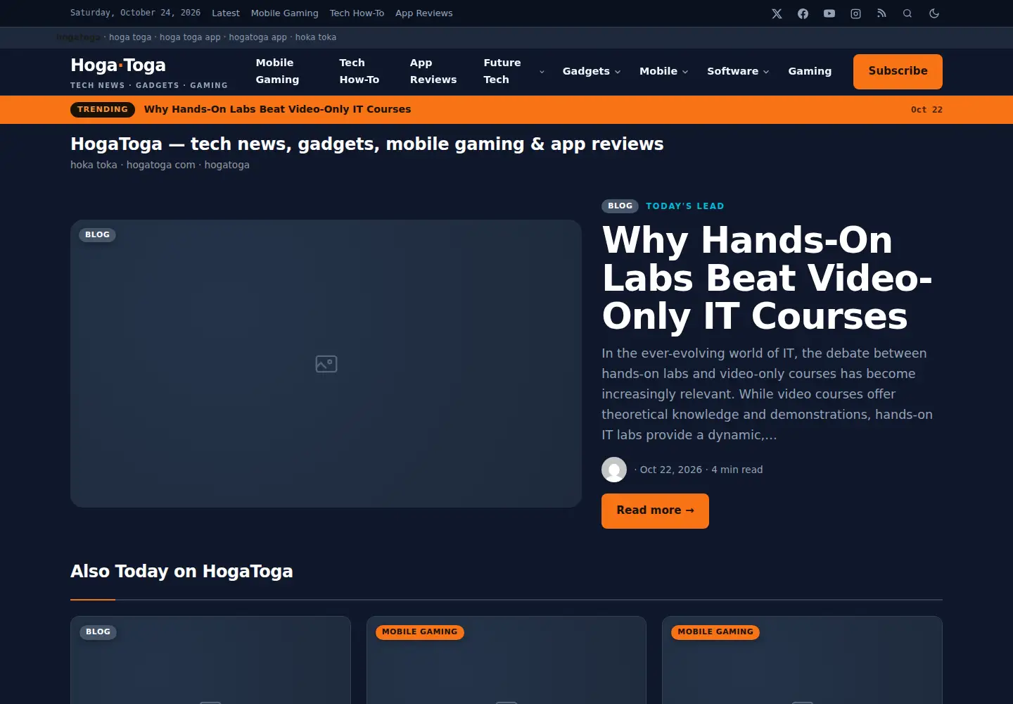1013x704 pixels.
Task: Open Tech How-To in main navigation
Action: tap(359, 71)
